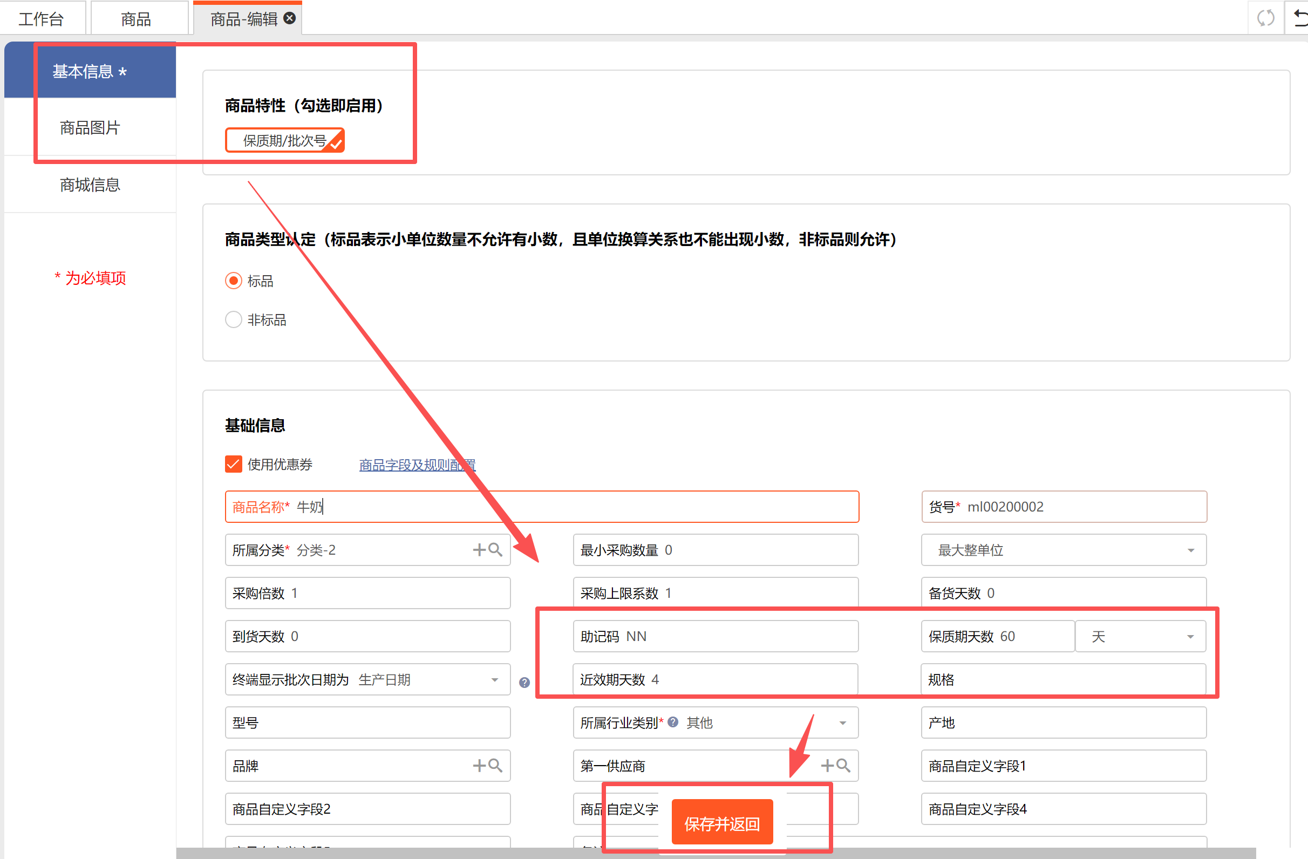Click the 型号 input field

[x=367, y=722]
